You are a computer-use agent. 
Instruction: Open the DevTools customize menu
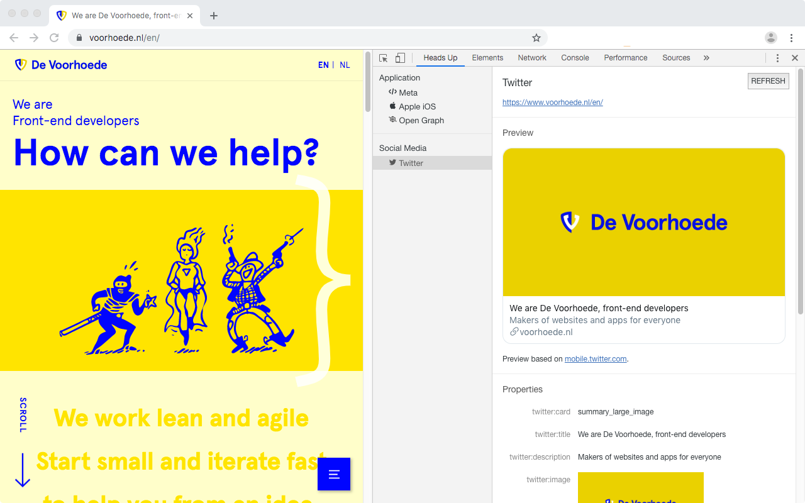point(777,58)
